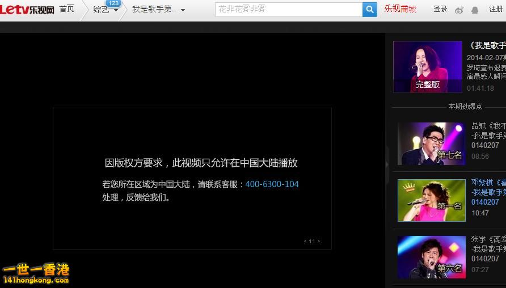The width and height of the screenshot is (506, 288).
Task: Open the 完整版 full episode thumbnail
Action: tap(428, 66)
